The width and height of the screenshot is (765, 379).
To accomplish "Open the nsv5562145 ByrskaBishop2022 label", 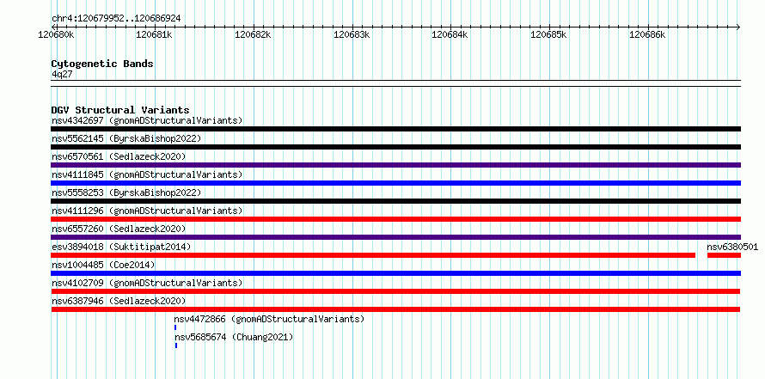I will 126,138.
